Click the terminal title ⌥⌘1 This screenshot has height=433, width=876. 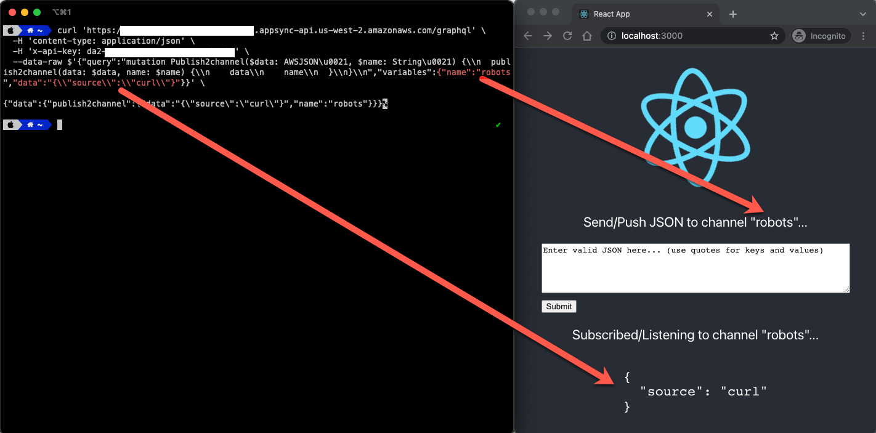point(62,12)
